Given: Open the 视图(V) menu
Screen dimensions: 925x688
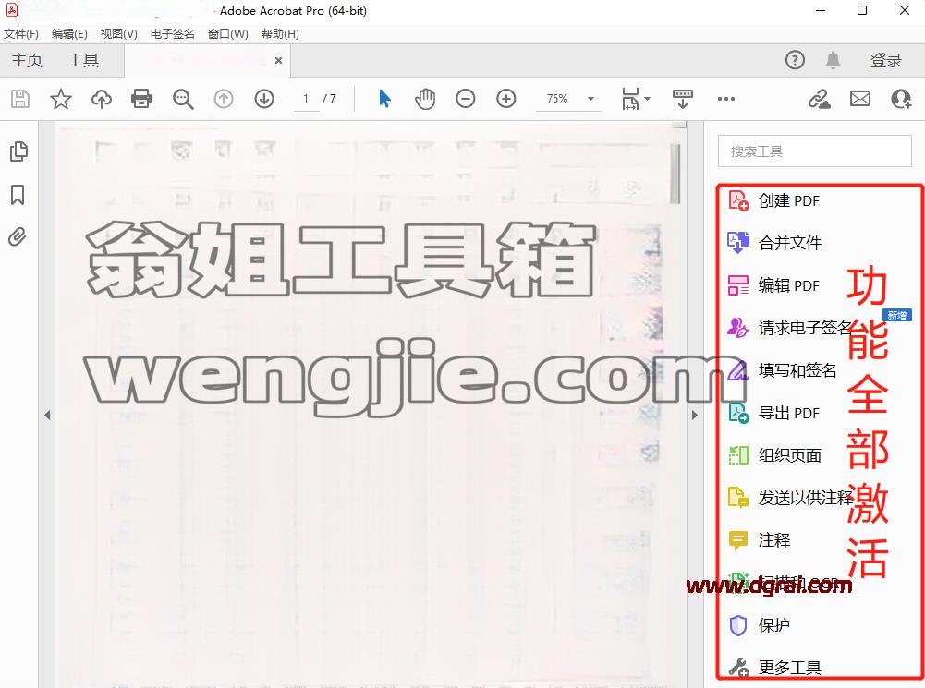Looking at the screenshot, I should click(118, 33).
